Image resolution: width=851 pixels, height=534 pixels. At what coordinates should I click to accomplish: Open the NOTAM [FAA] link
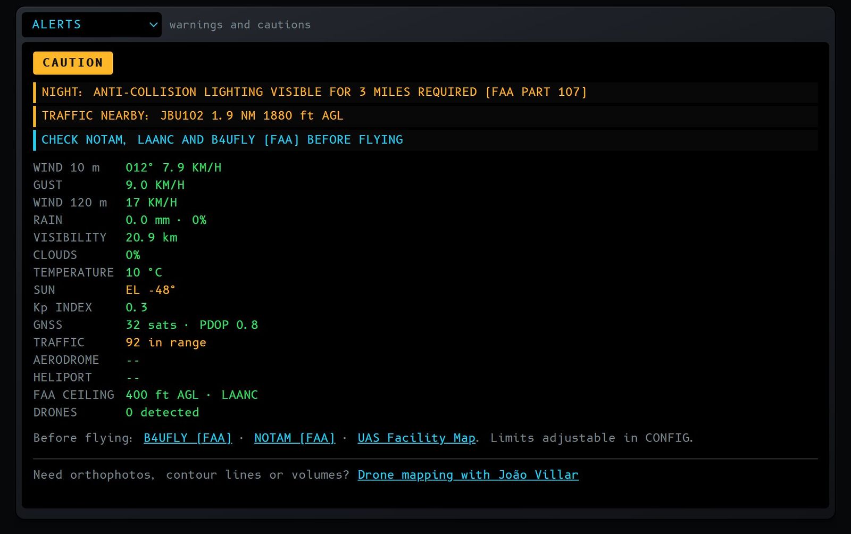pos(295,438)
